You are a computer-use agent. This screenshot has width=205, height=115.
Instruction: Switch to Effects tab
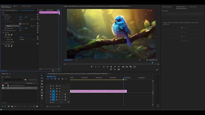point(15,6)
